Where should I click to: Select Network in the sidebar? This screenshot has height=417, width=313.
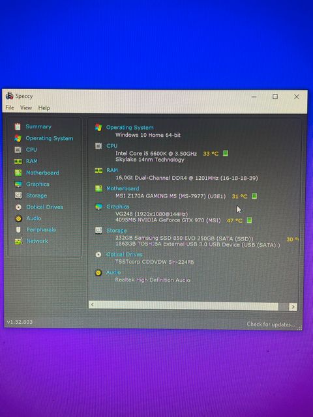[37, 241]
